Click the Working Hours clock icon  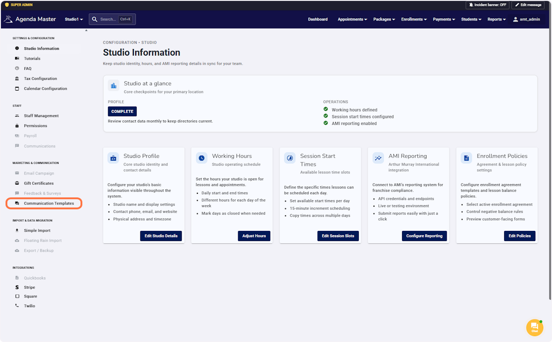[x=201, y=158]
